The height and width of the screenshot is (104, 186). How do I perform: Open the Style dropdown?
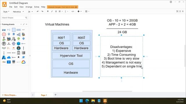point(6,12)
